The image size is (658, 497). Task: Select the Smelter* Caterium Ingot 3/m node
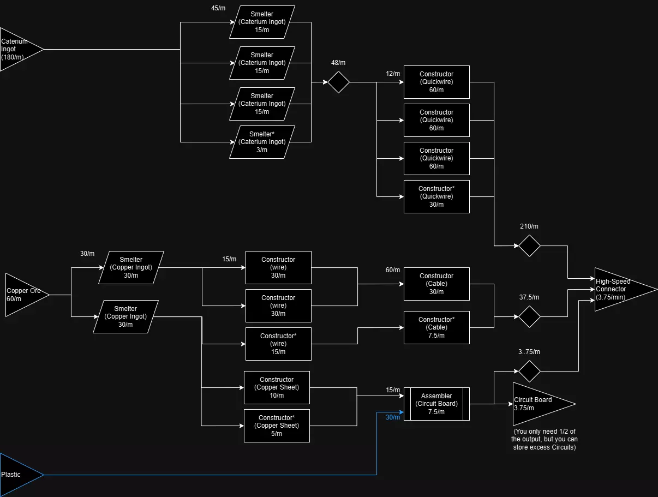pos(262,142)
